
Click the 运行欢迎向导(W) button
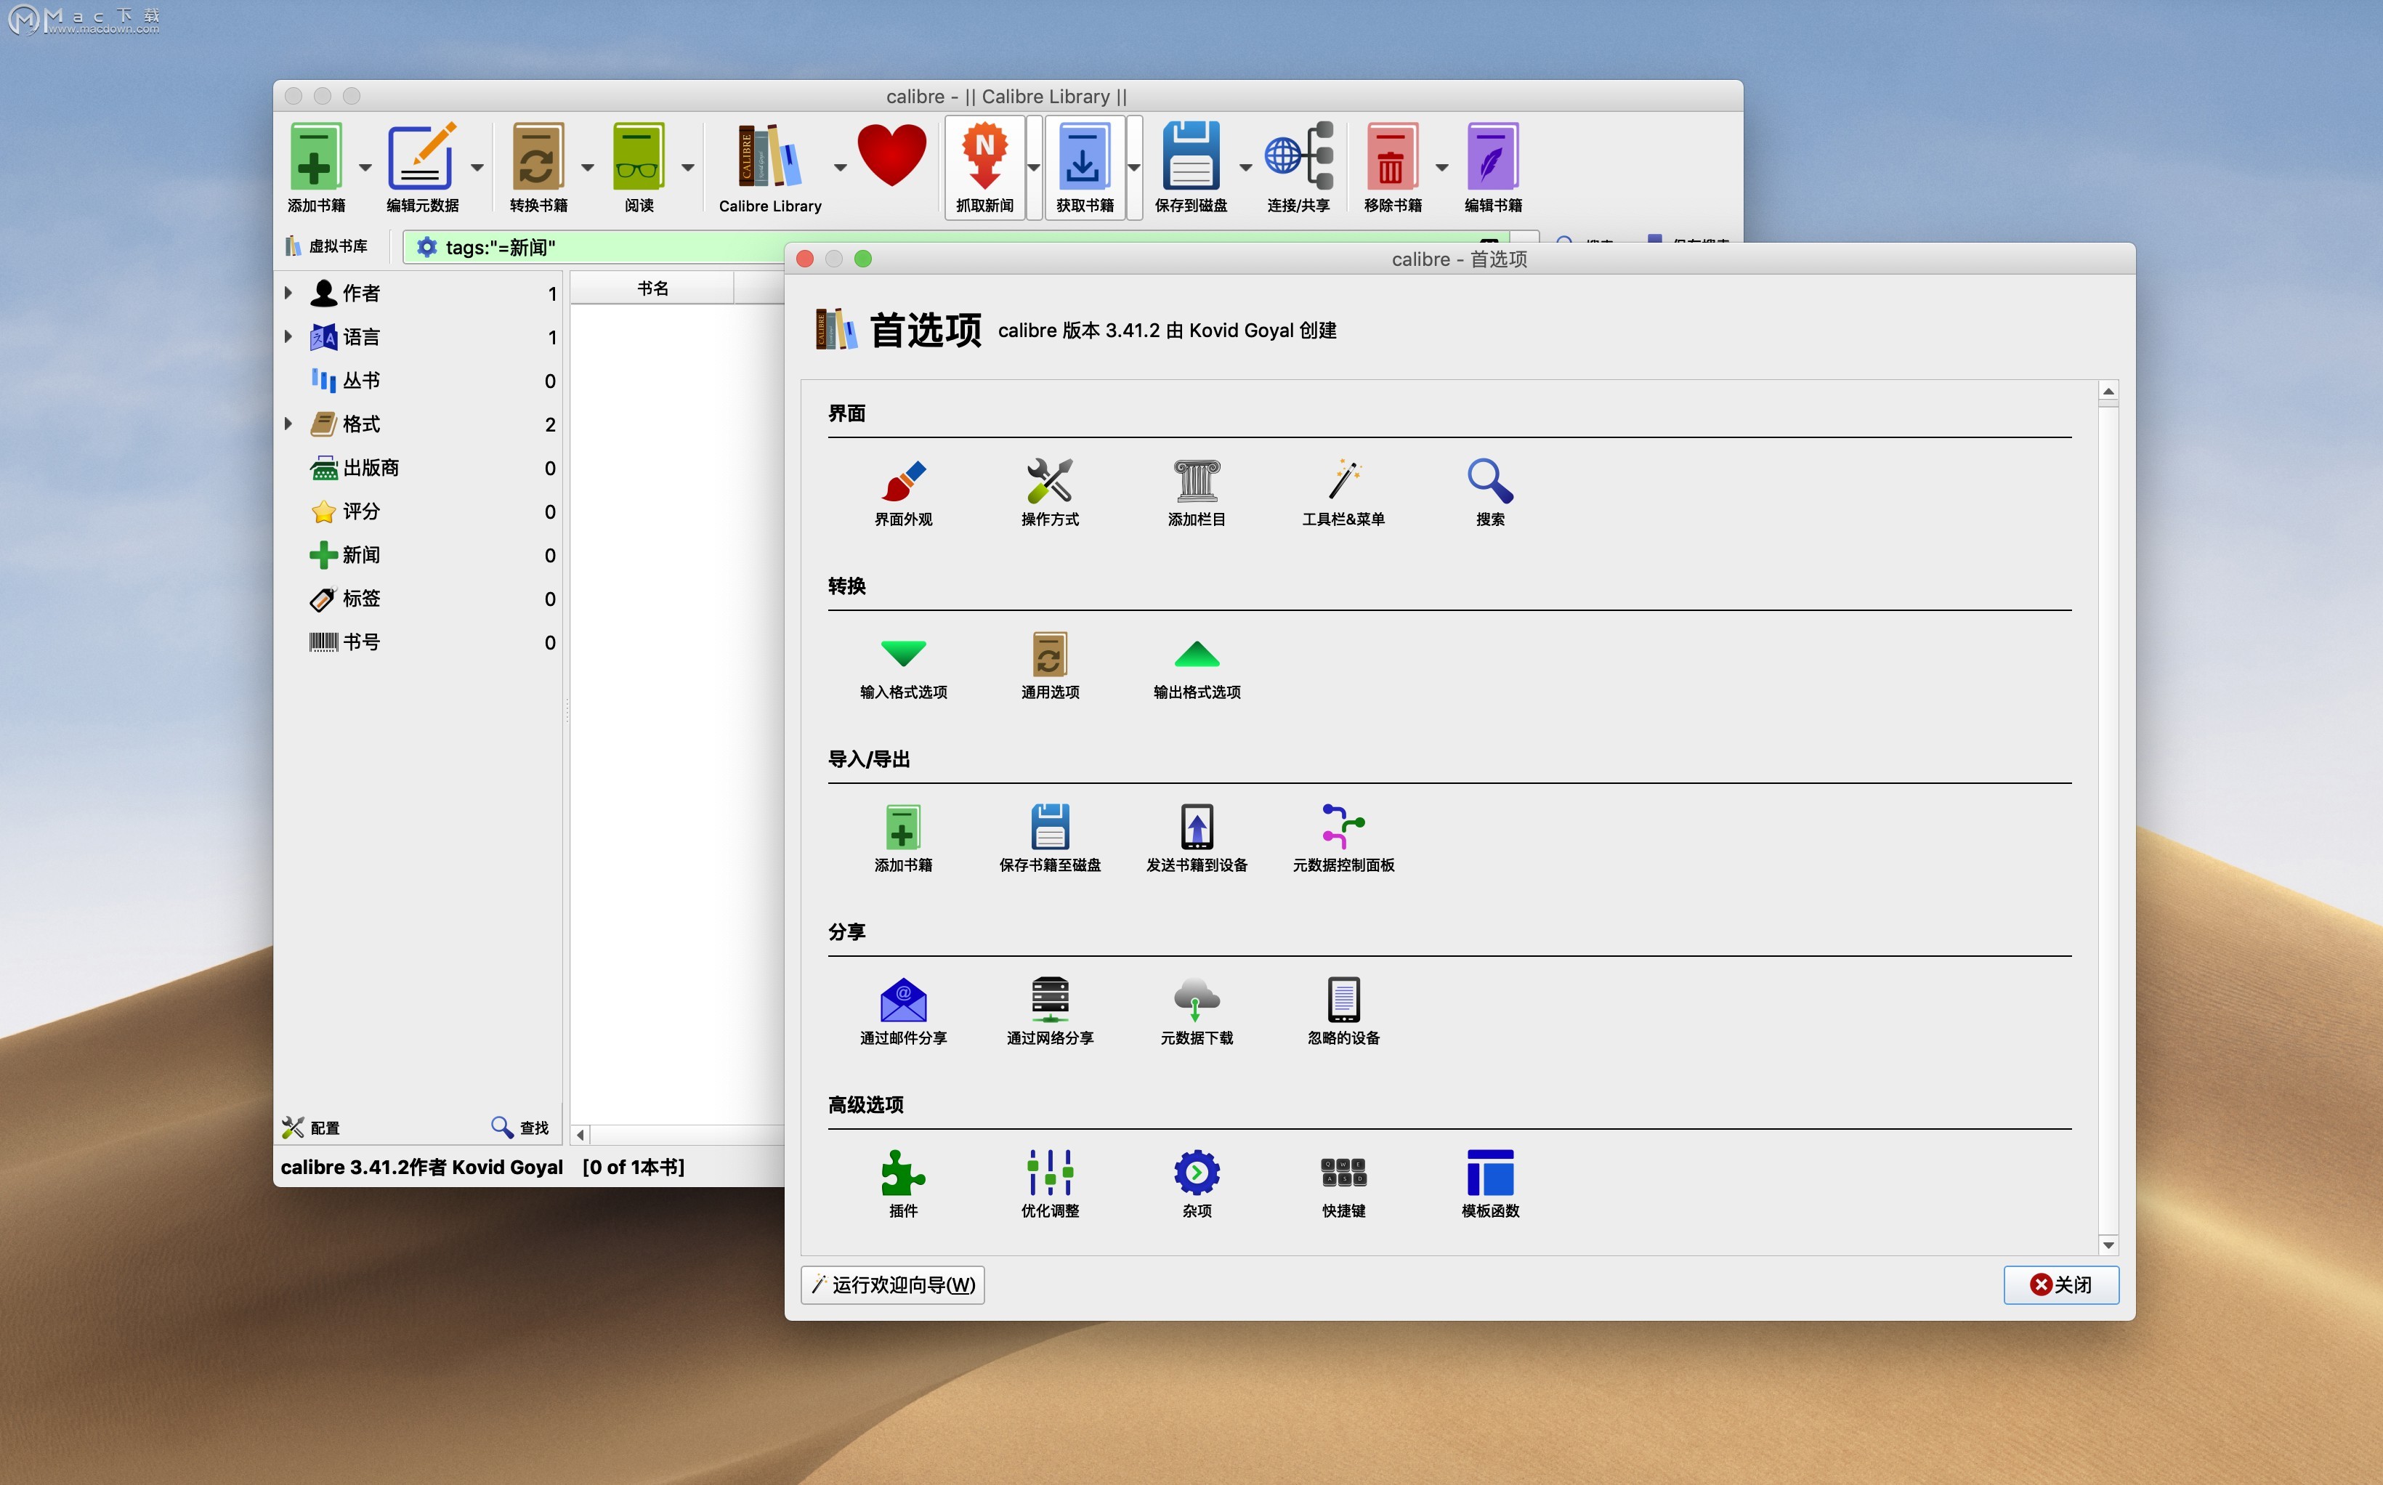click(x=892, y=1284)
